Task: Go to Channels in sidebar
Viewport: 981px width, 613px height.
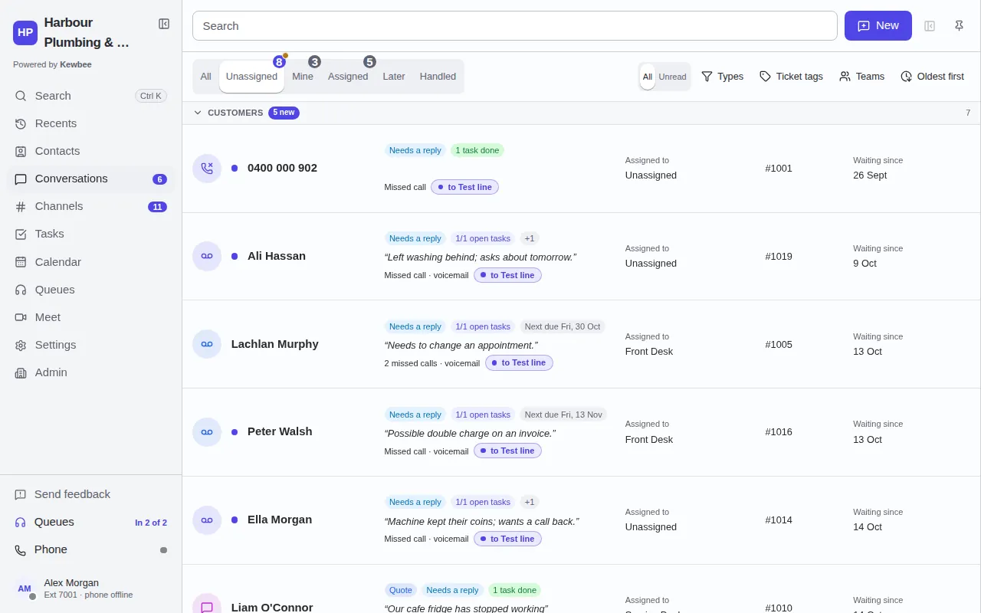Action: point(90,206)
